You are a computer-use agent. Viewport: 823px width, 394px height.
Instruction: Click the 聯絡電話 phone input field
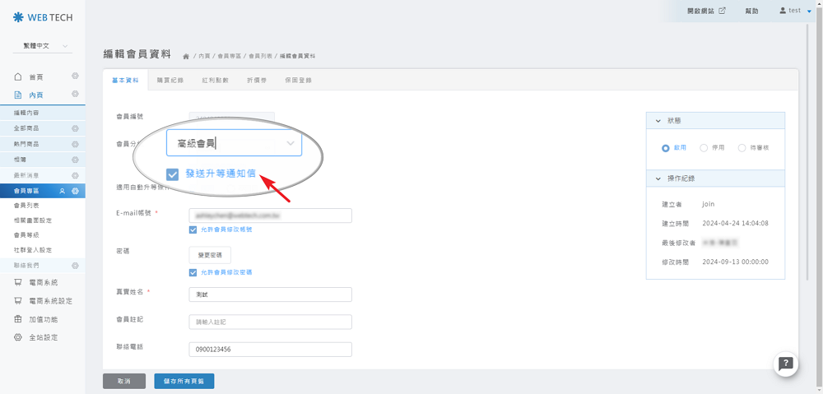click(270, 350)
